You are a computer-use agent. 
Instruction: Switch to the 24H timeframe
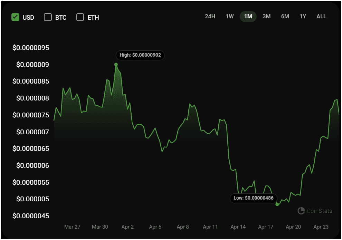point(210,16)
